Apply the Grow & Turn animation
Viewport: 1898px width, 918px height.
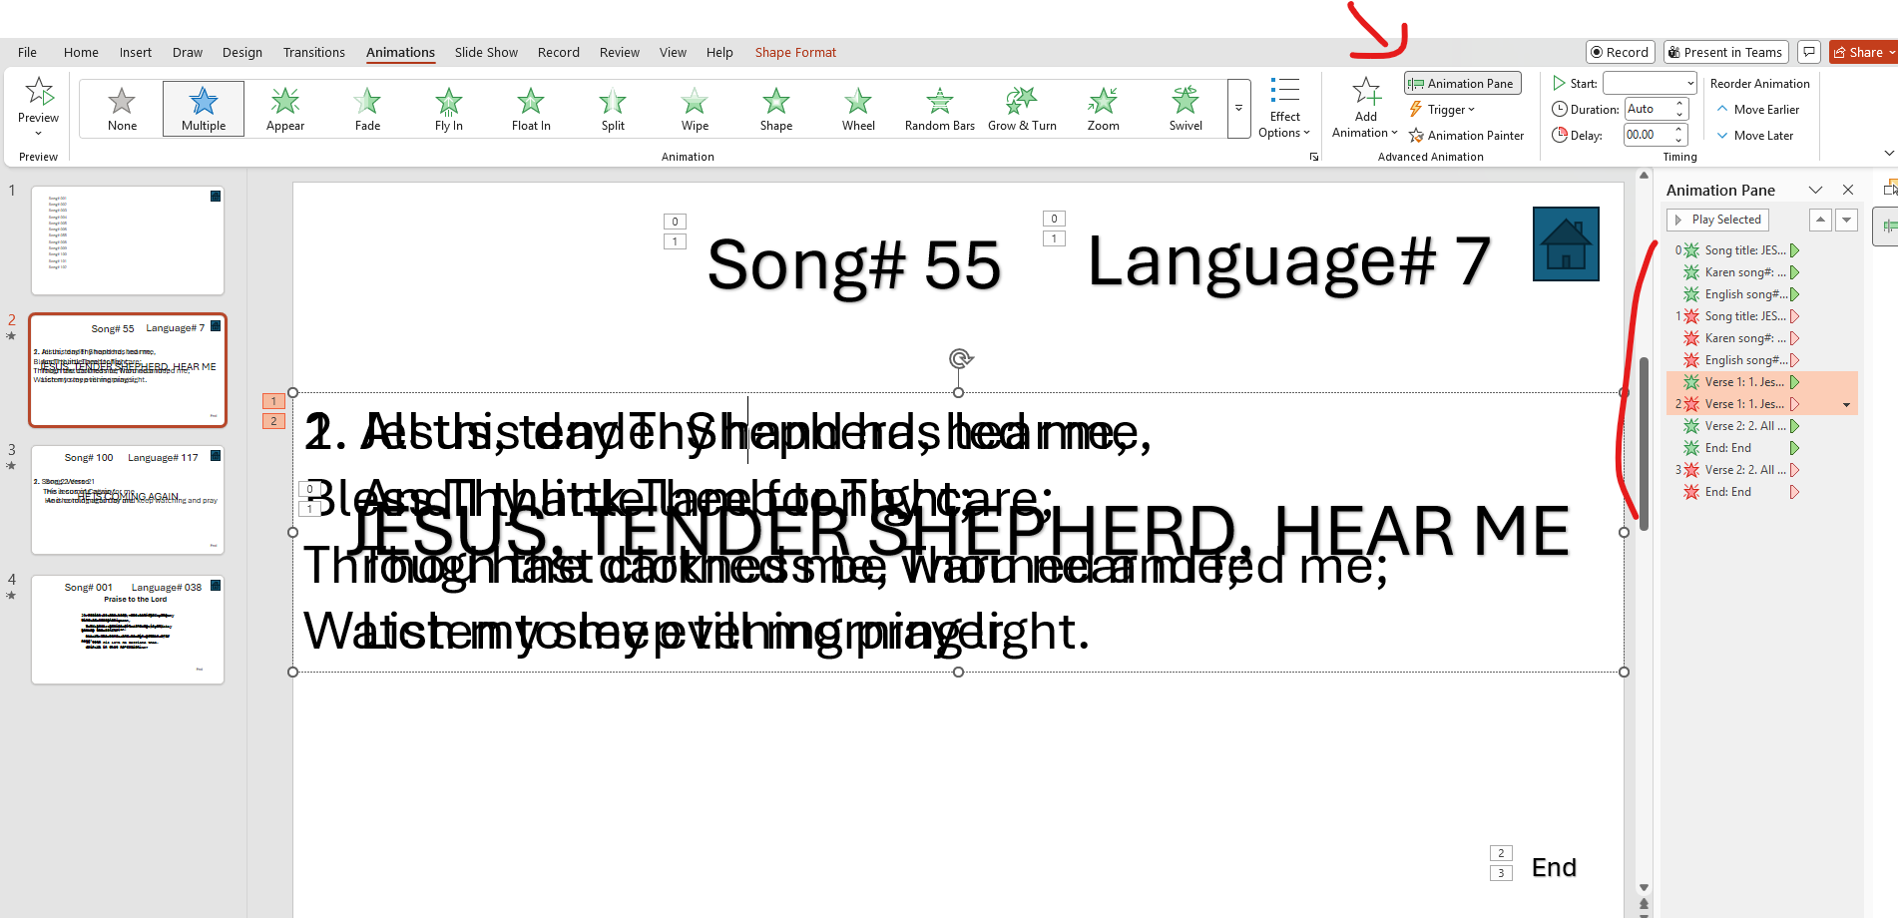click(1022, 109)
